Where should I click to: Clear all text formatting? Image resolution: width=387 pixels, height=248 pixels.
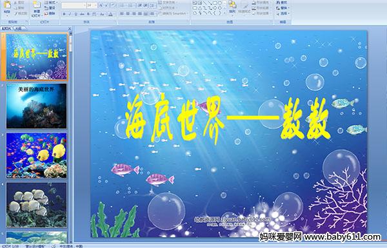[113, 5]
